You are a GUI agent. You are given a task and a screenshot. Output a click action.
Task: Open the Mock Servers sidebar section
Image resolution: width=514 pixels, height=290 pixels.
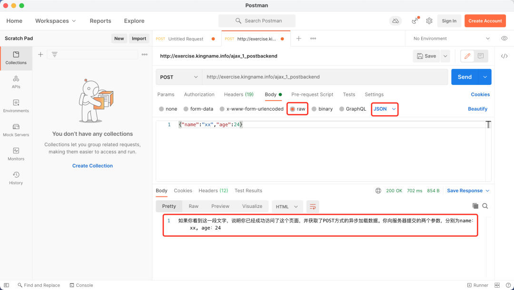click(x=16, y=130)
